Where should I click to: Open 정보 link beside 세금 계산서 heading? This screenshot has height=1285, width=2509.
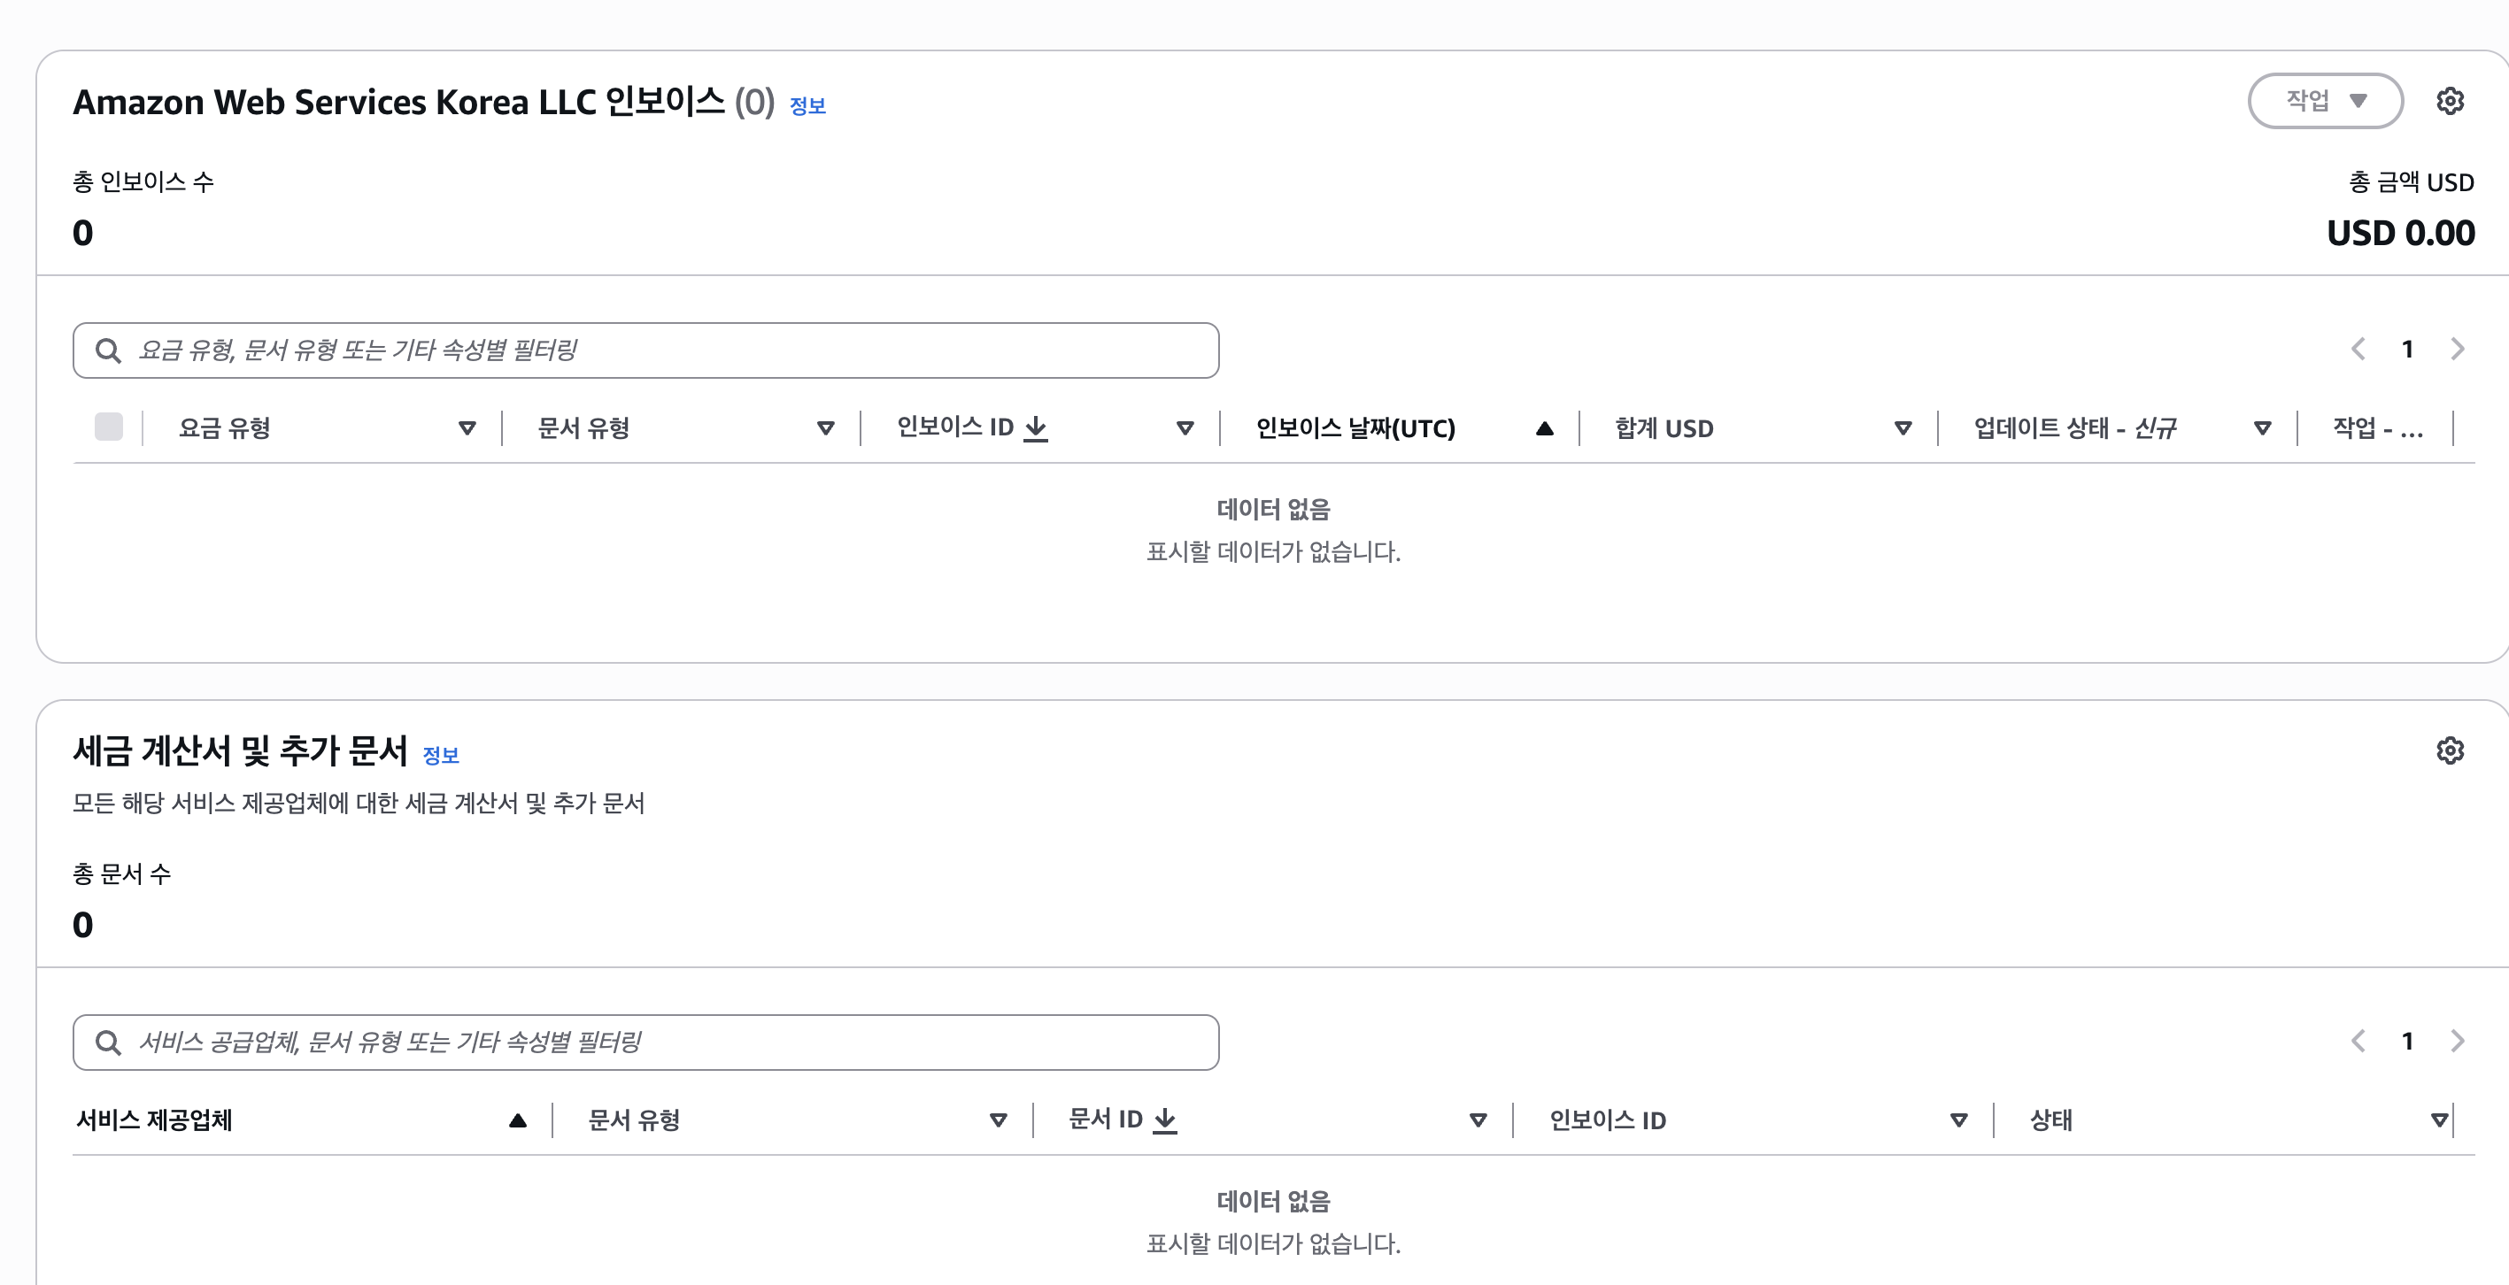(441, 756)
